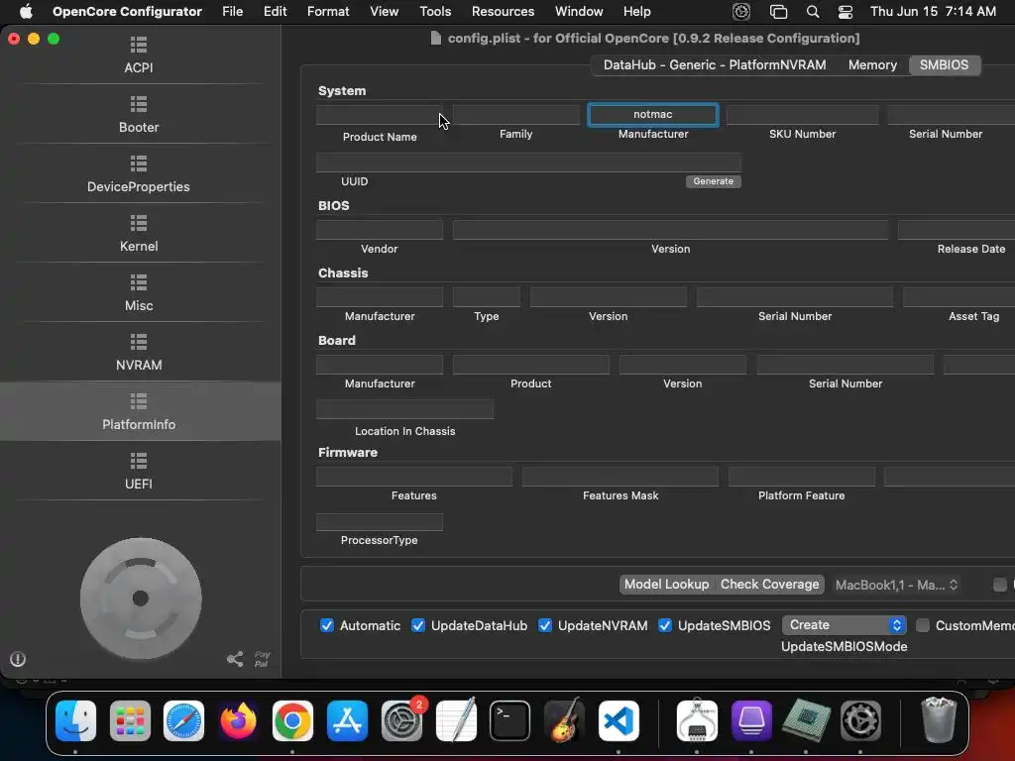Open the UEFI section
This screenshot has width=1015, height=761.
tap(139, 472)
